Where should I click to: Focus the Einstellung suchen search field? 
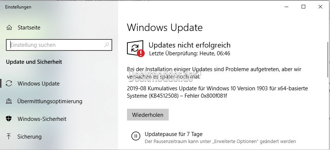(x=59, y=45)
